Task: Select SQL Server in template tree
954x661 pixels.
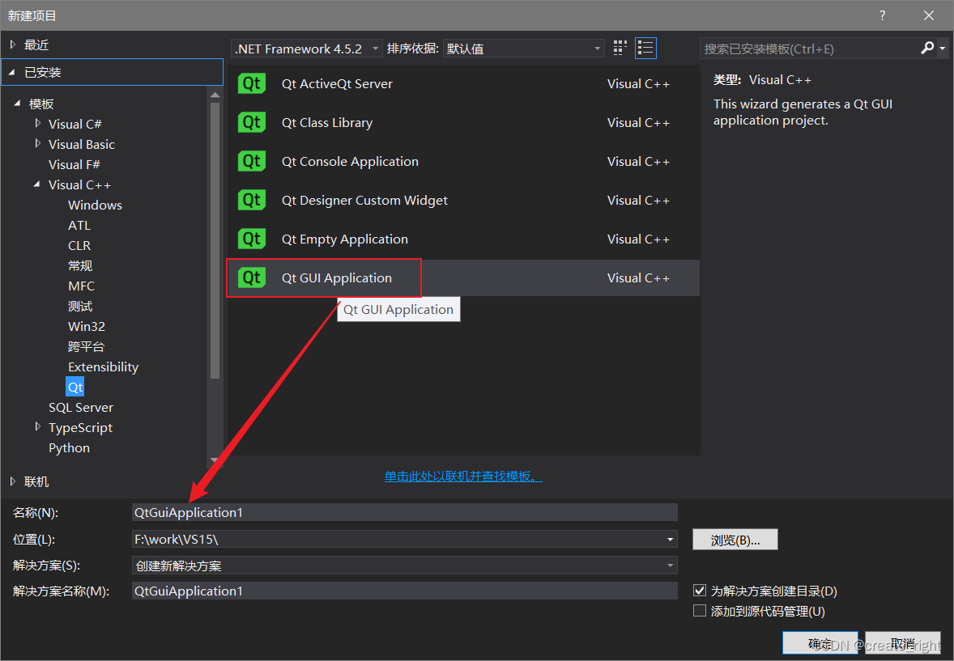Action: 81,408
